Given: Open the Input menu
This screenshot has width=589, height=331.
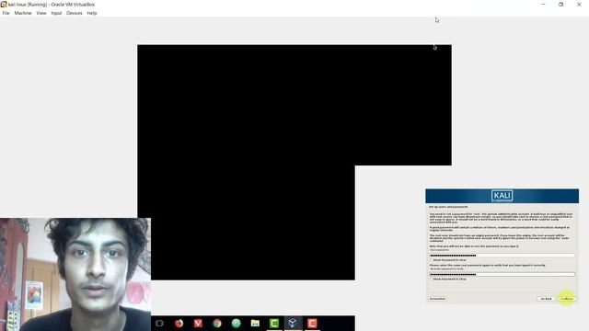Looking at the screenshot, I should click(56, 13).
